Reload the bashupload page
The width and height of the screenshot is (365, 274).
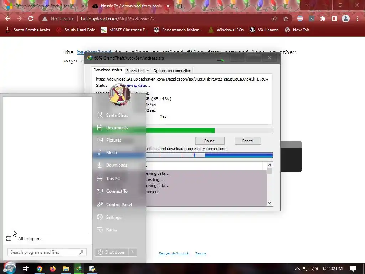click(x=31, y=19)
